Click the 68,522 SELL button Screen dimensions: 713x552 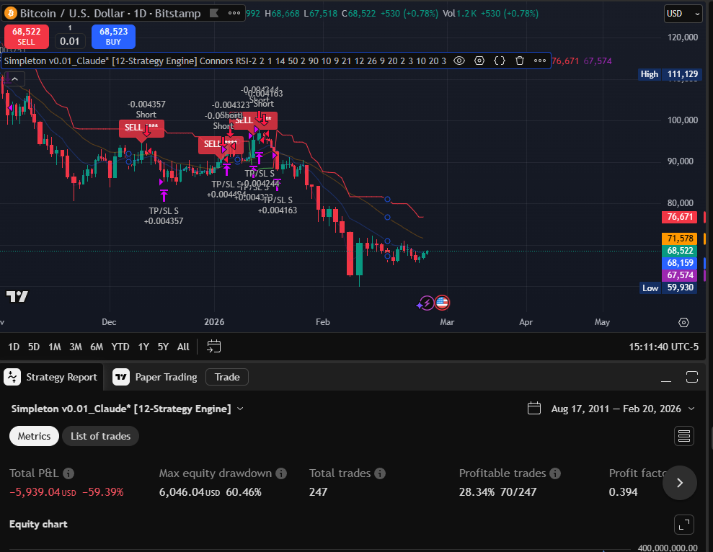(x=27, y=34)
